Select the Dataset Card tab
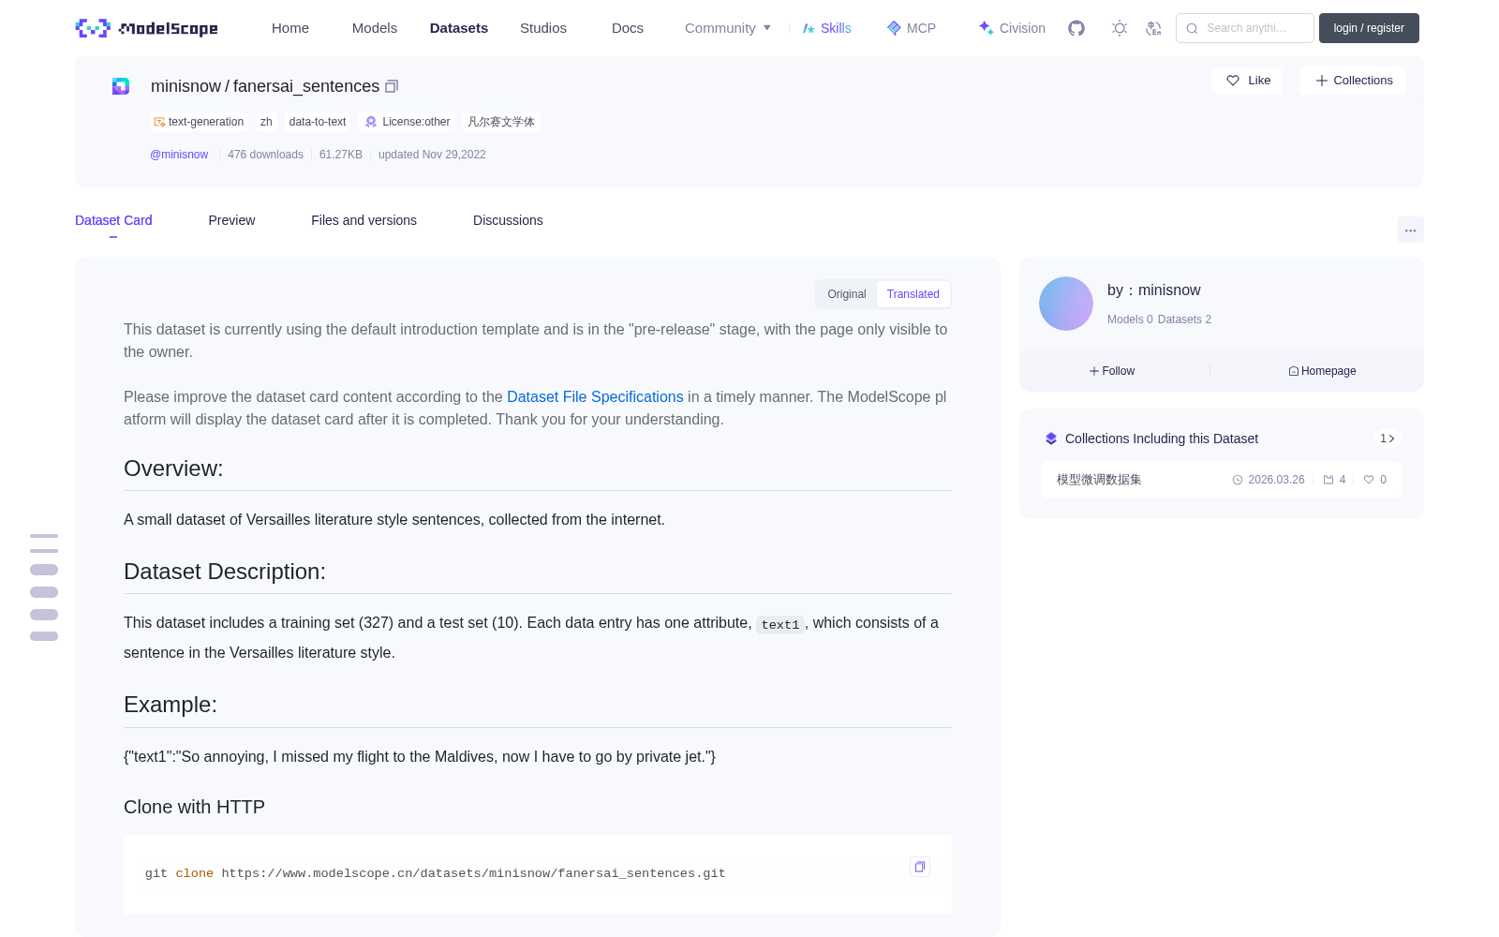This screenshot has height=937, width=1499. [x=113, y=220]
